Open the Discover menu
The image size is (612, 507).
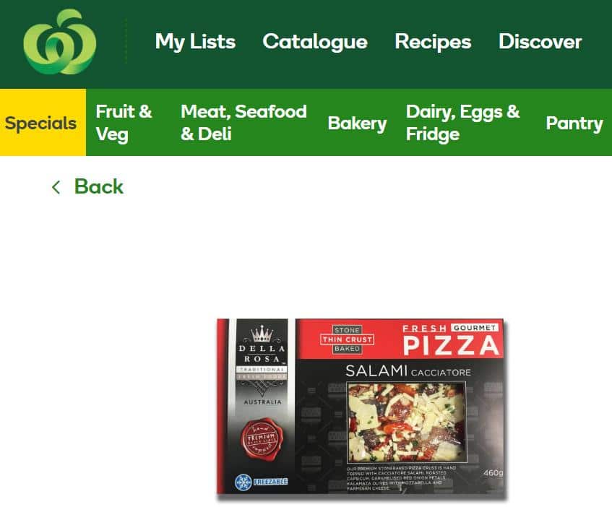coord(540,42)
